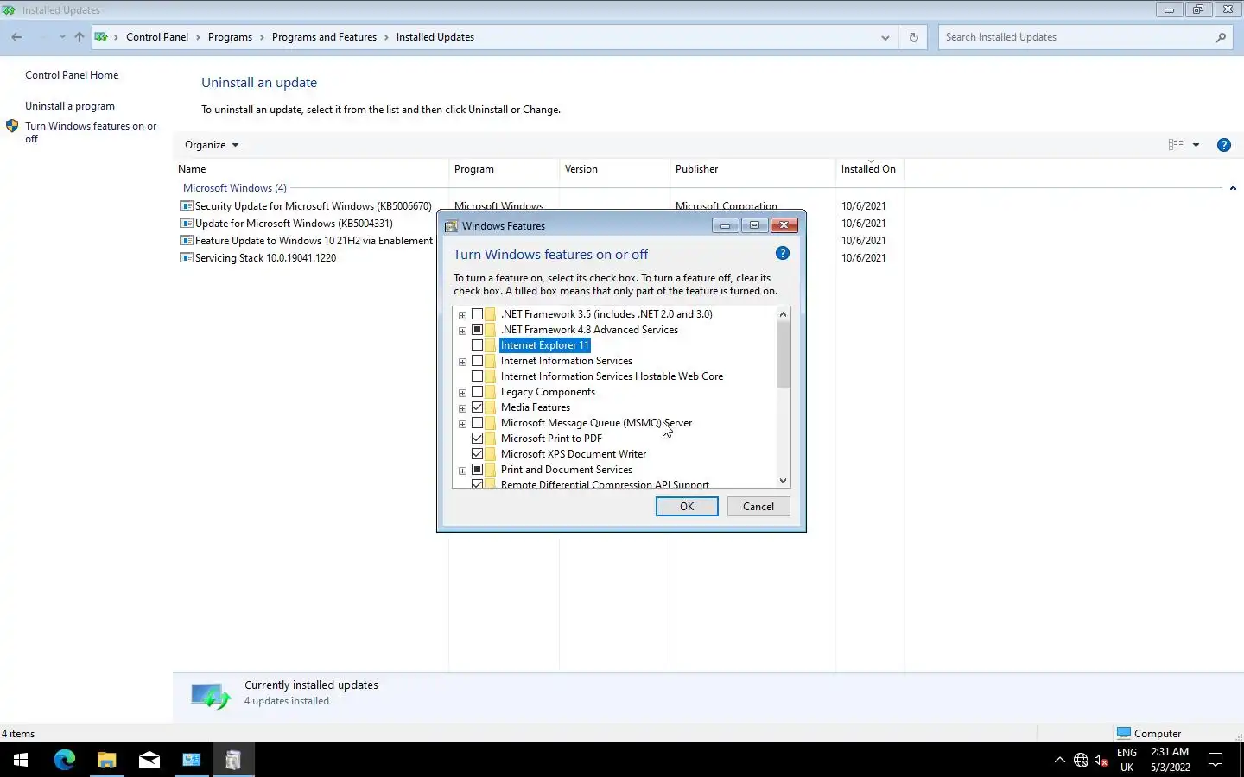Check the Legacy Components checkbox
This screenshot has height=777, width=1244.
(x=477, y=392)
